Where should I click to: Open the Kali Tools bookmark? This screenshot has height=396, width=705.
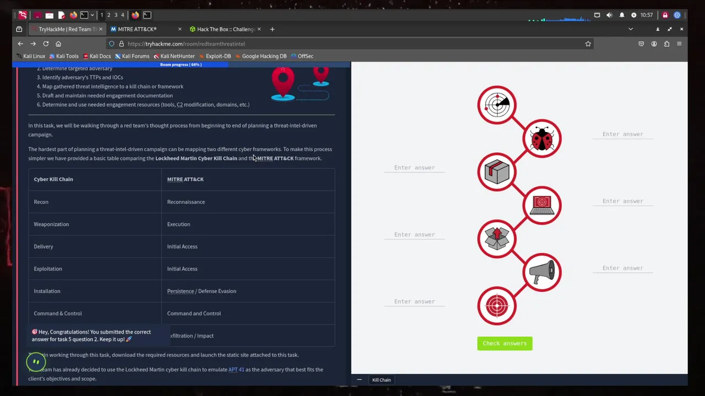64,56
